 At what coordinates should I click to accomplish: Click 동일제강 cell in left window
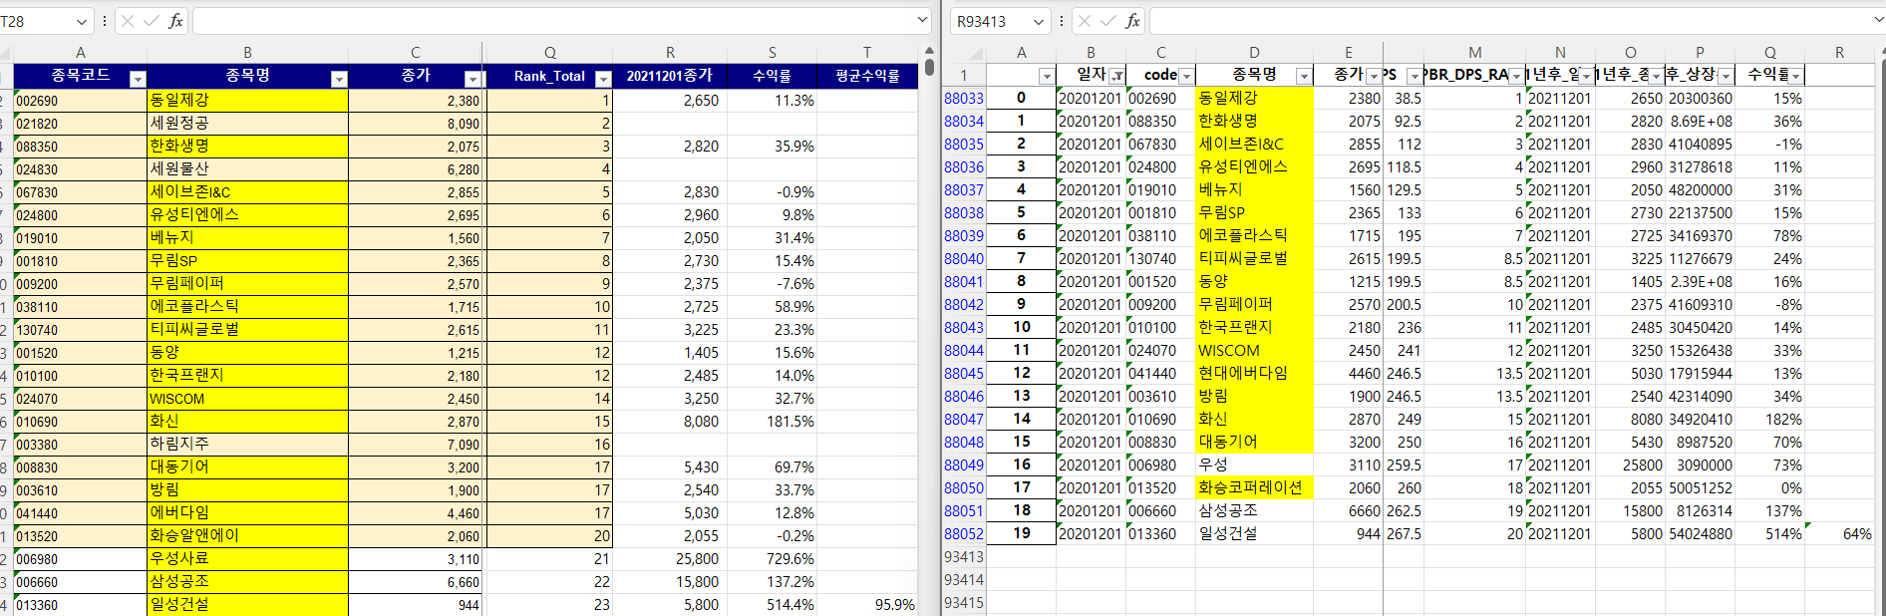point(247,100)
